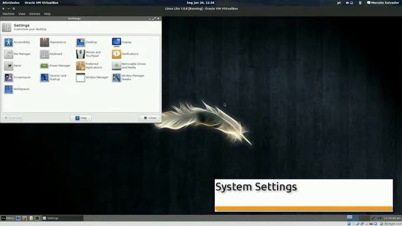The height and width of the screenshot is (226, 402).
Task: Open the Desktop settings item
Action: click(x=87, y=42)
